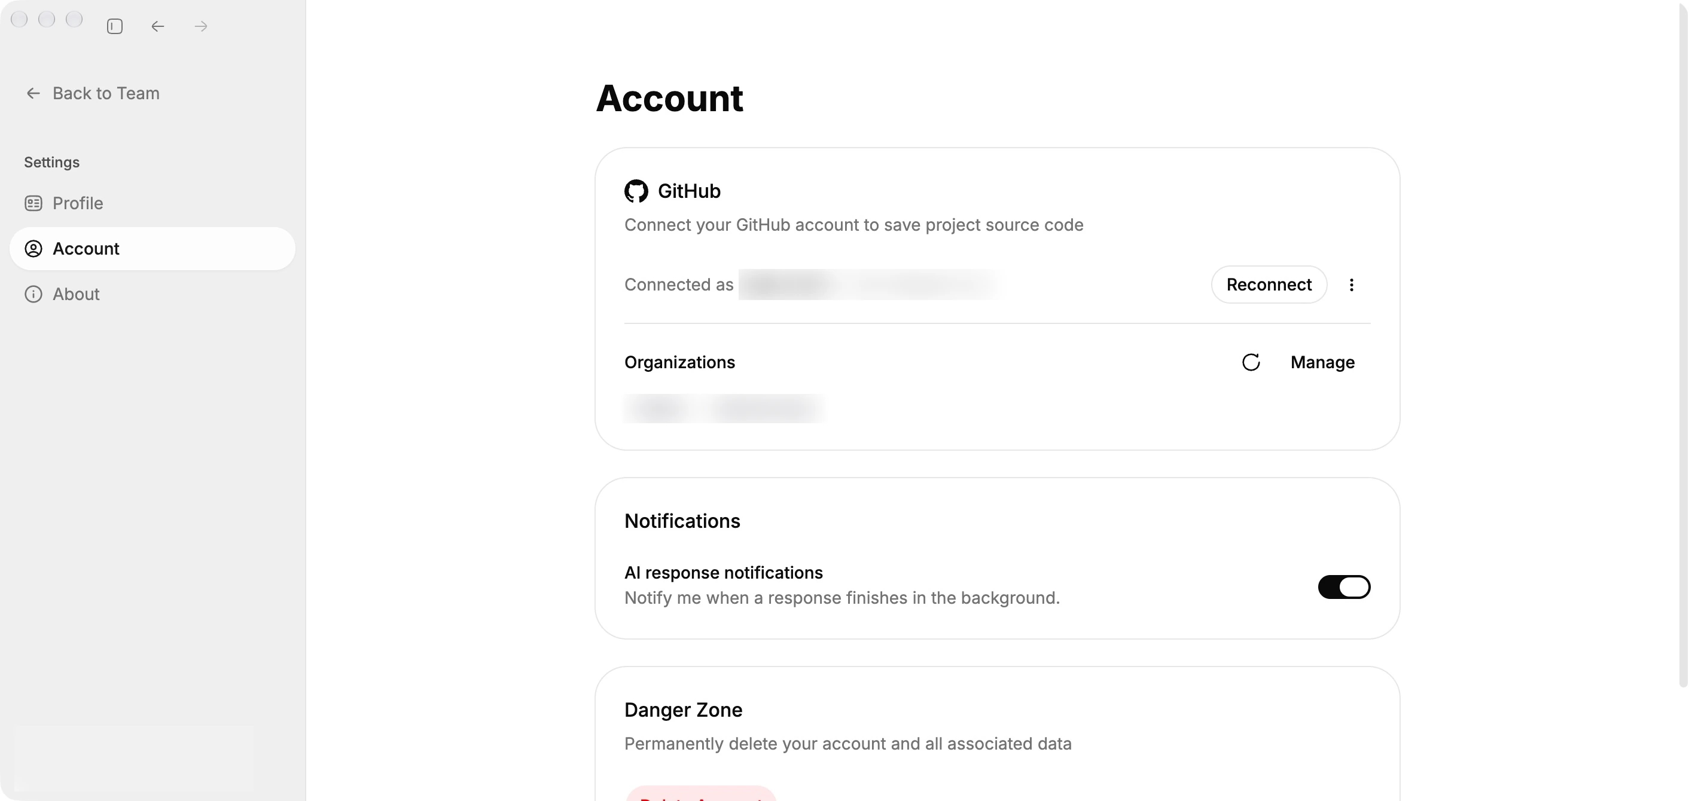Viewport: 1689px width, 801px height.
Task: Click the Profile card icon in sidebar
Action: coord(33,203)
